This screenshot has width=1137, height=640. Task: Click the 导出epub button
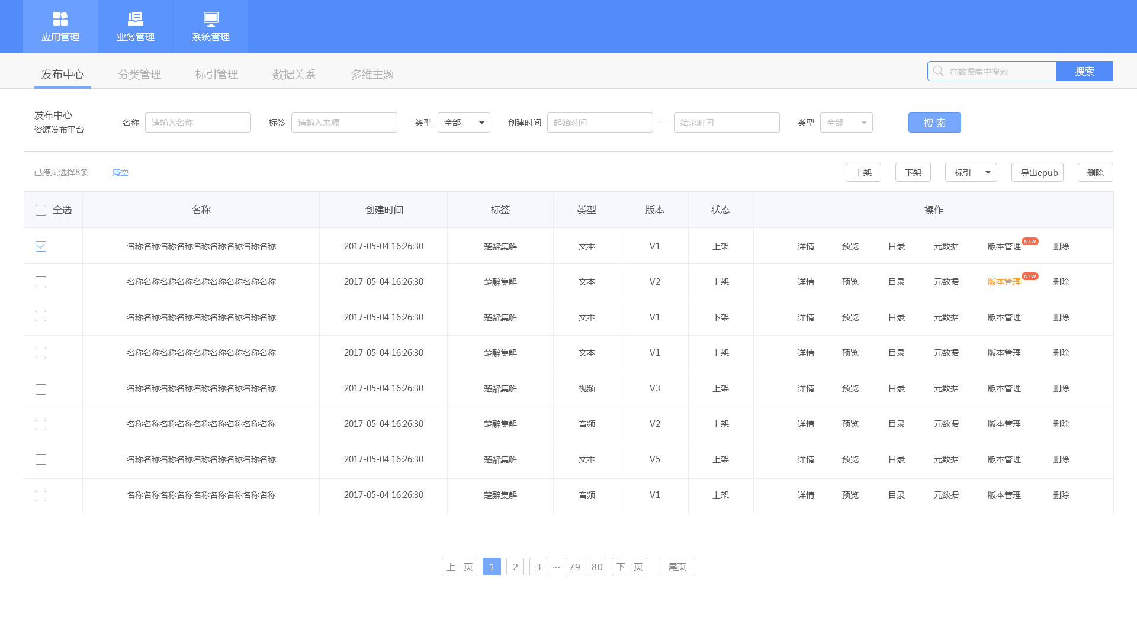point(1038,172)
